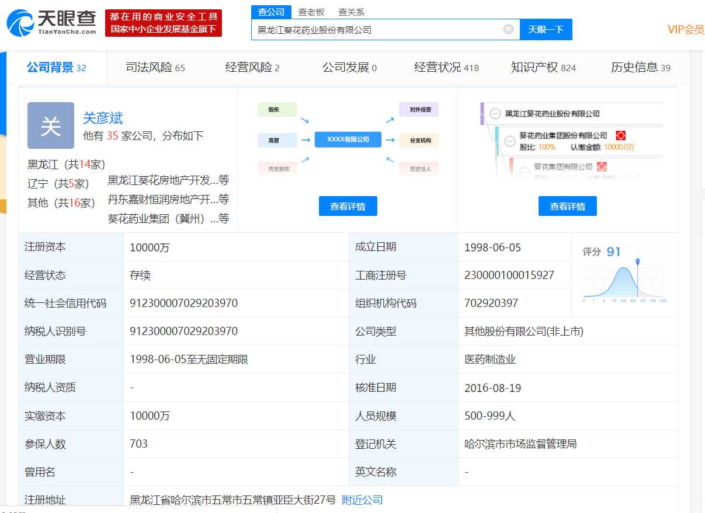Click the 历史法人 node in diagram
Image resolution: width=705 pixels, height=513 pixels.
[419, 169]
